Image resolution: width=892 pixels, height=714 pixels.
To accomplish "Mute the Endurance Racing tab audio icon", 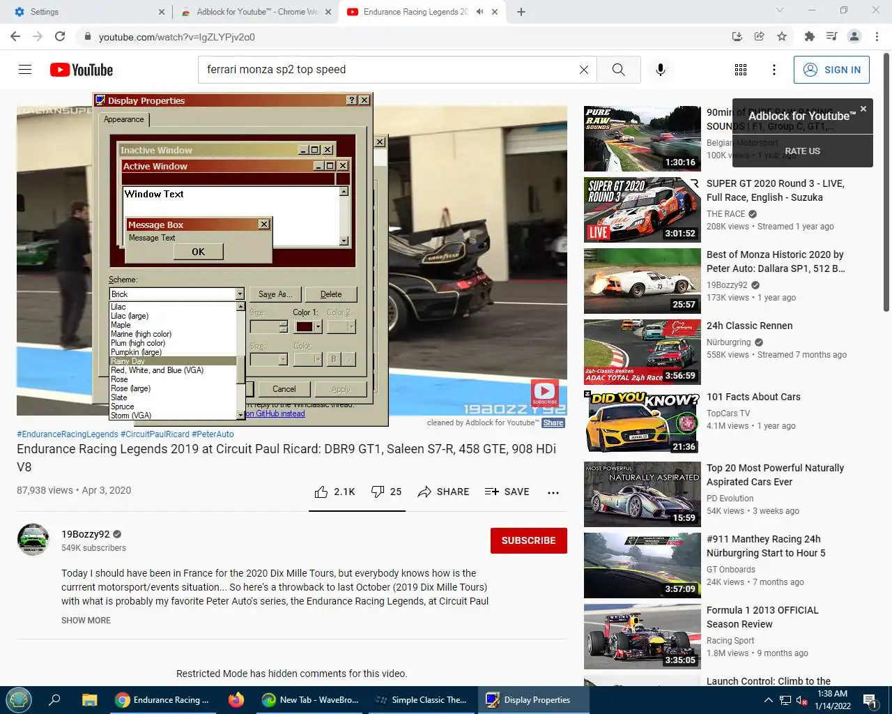I will click(479, 12).
